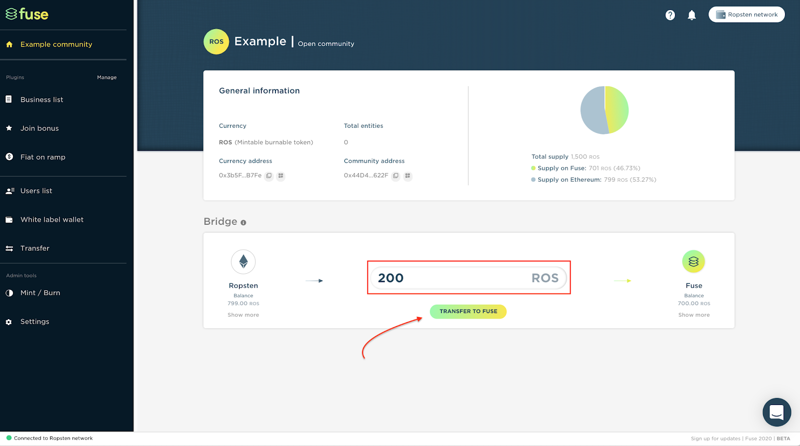Click the Sign up for updates link
The height and width of the screenshot is (446, 800).
coord(715,439)
